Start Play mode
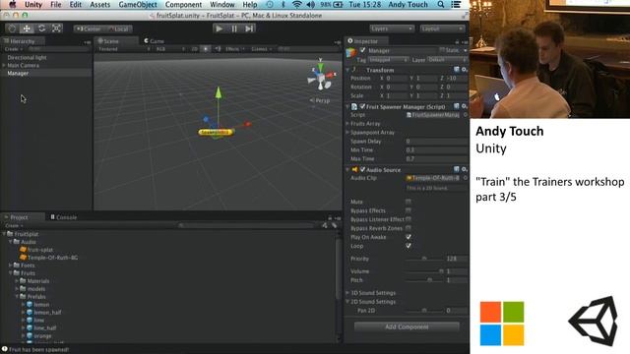This screenshot has width=630, height=354. 219,29
